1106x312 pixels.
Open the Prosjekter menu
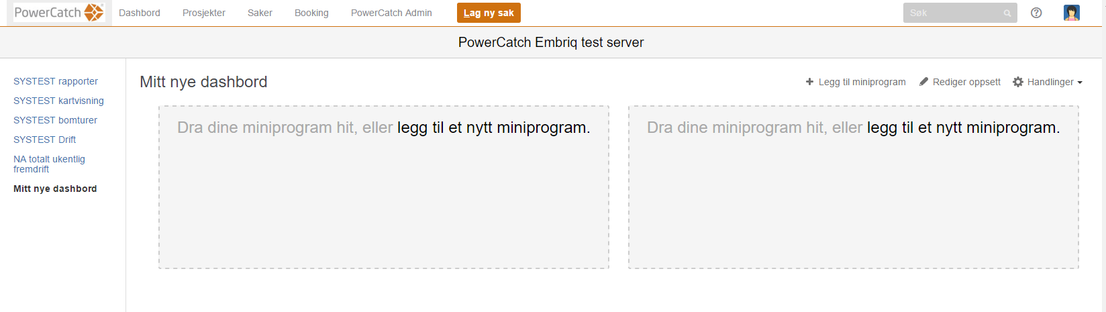click(x=204, y=13)
